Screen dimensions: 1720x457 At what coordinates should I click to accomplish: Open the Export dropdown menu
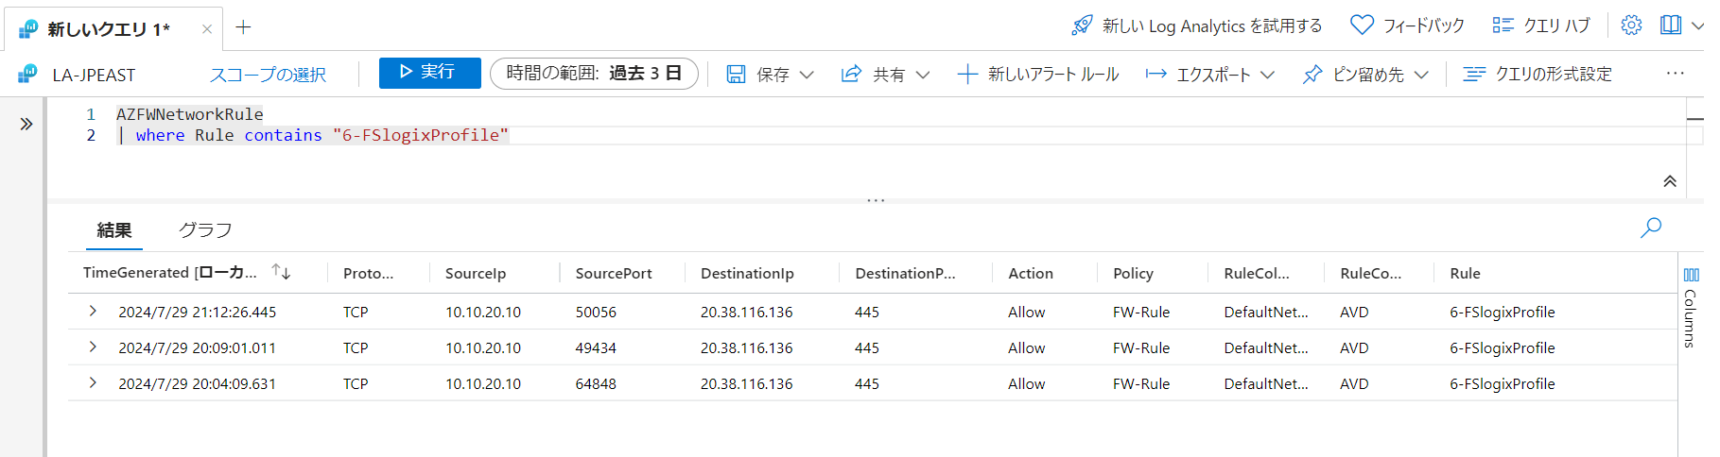point(1210,74)
